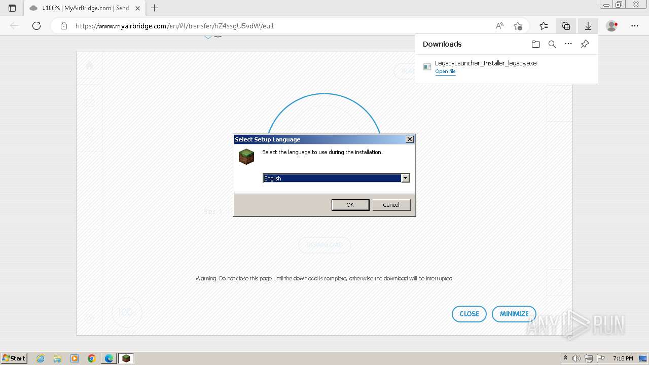Viewport: 649px width, 365px height.
Task: Open File Explorer from taskbar
Action: (57, 358)
